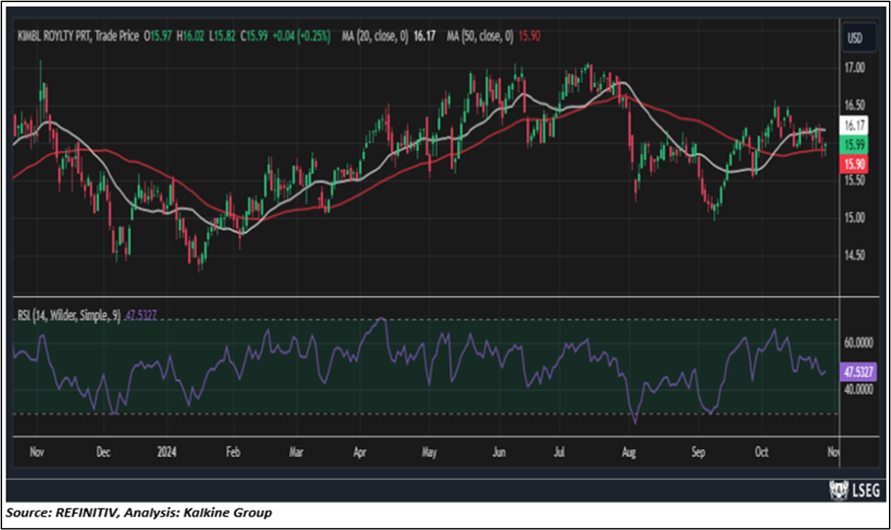This screenshot has width=891, height=530.
Task: Open the RSI (14, Wilder, Simple, 9) indicator label
Action: [68, 316]
